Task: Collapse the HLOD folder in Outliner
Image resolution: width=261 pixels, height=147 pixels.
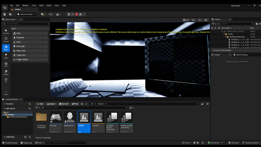Action: click(224, 34)
